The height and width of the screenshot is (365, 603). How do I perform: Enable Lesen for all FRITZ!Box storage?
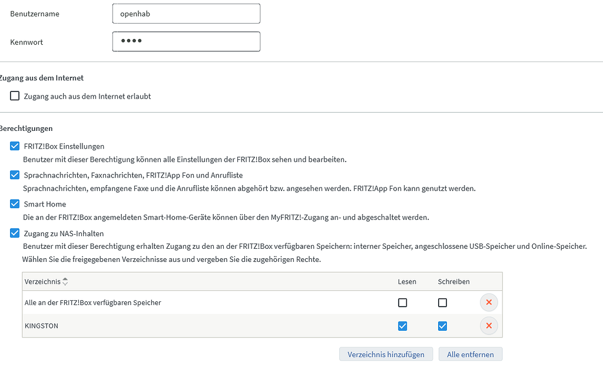click(403, 302)
